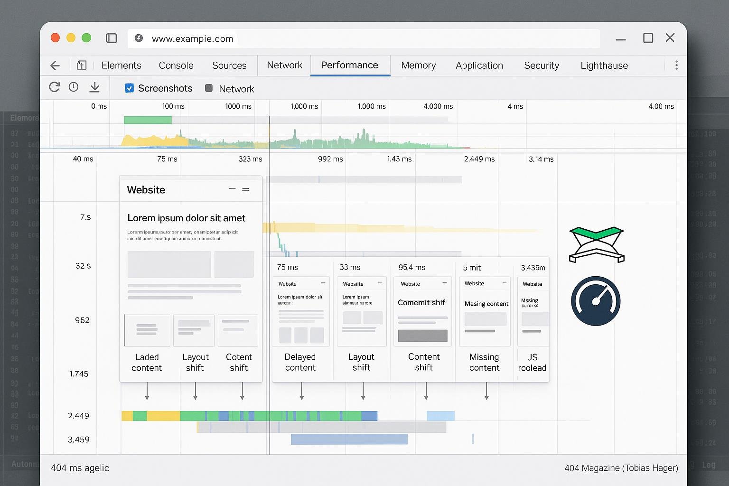729x486 pixels.
Task: Enable the Network checkbox
Action: 208,88
